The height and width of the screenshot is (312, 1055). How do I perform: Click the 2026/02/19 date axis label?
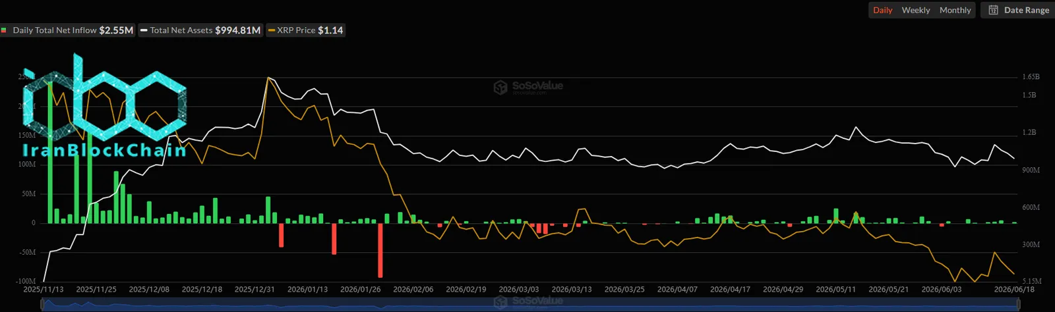coord(466,290)
